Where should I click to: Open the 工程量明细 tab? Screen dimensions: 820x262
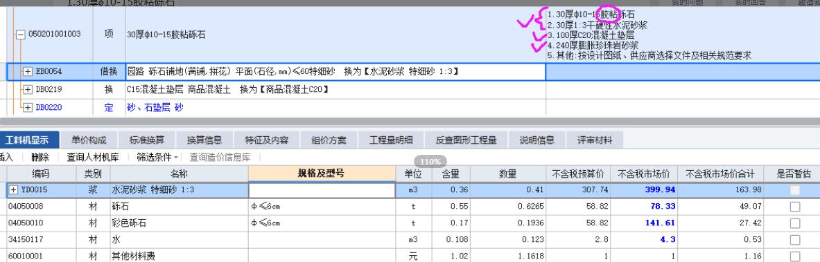click(391, 140)
